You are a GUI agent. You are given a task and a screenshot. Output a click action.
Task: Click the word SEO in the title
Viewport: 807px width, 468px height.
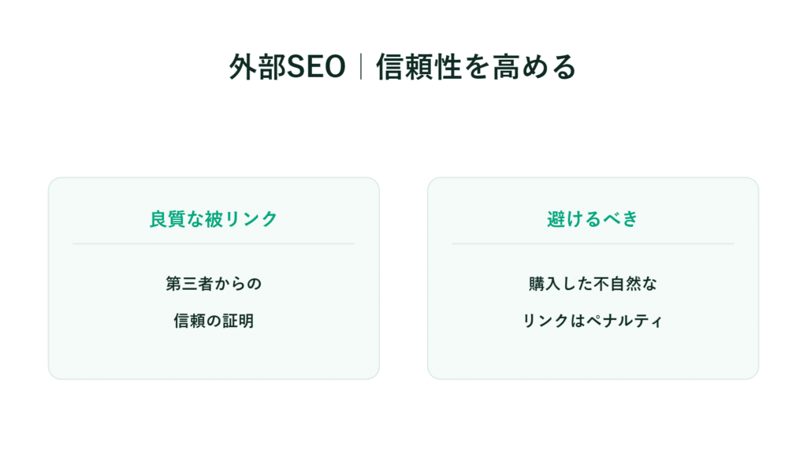point(316,68)
